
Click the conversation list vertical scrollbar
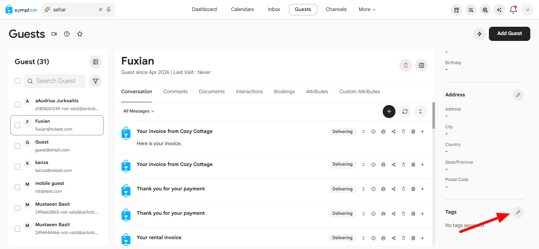click(434, 116)
